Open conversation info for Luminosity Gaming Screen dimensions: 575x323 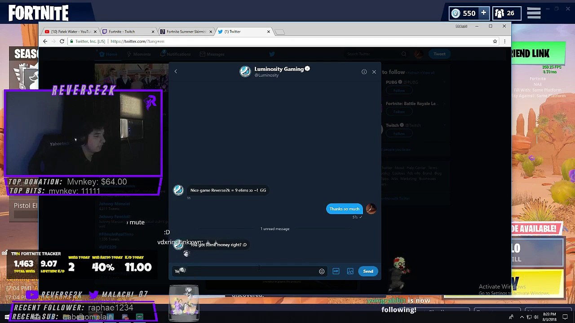pos(364,72)
